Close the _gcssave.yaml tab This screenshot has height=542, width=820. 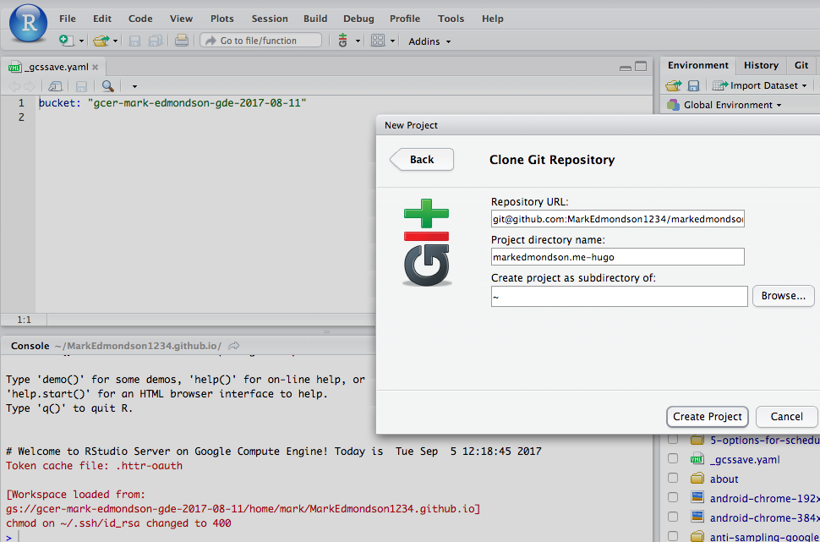pyautogui.click(x=96, y=67)
